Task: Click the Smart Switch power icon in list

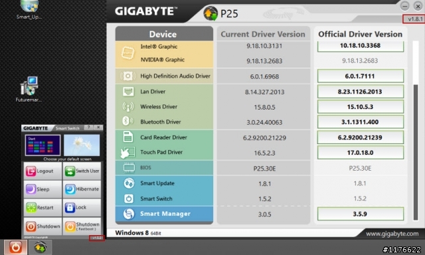Action: [x=129, y=199]
